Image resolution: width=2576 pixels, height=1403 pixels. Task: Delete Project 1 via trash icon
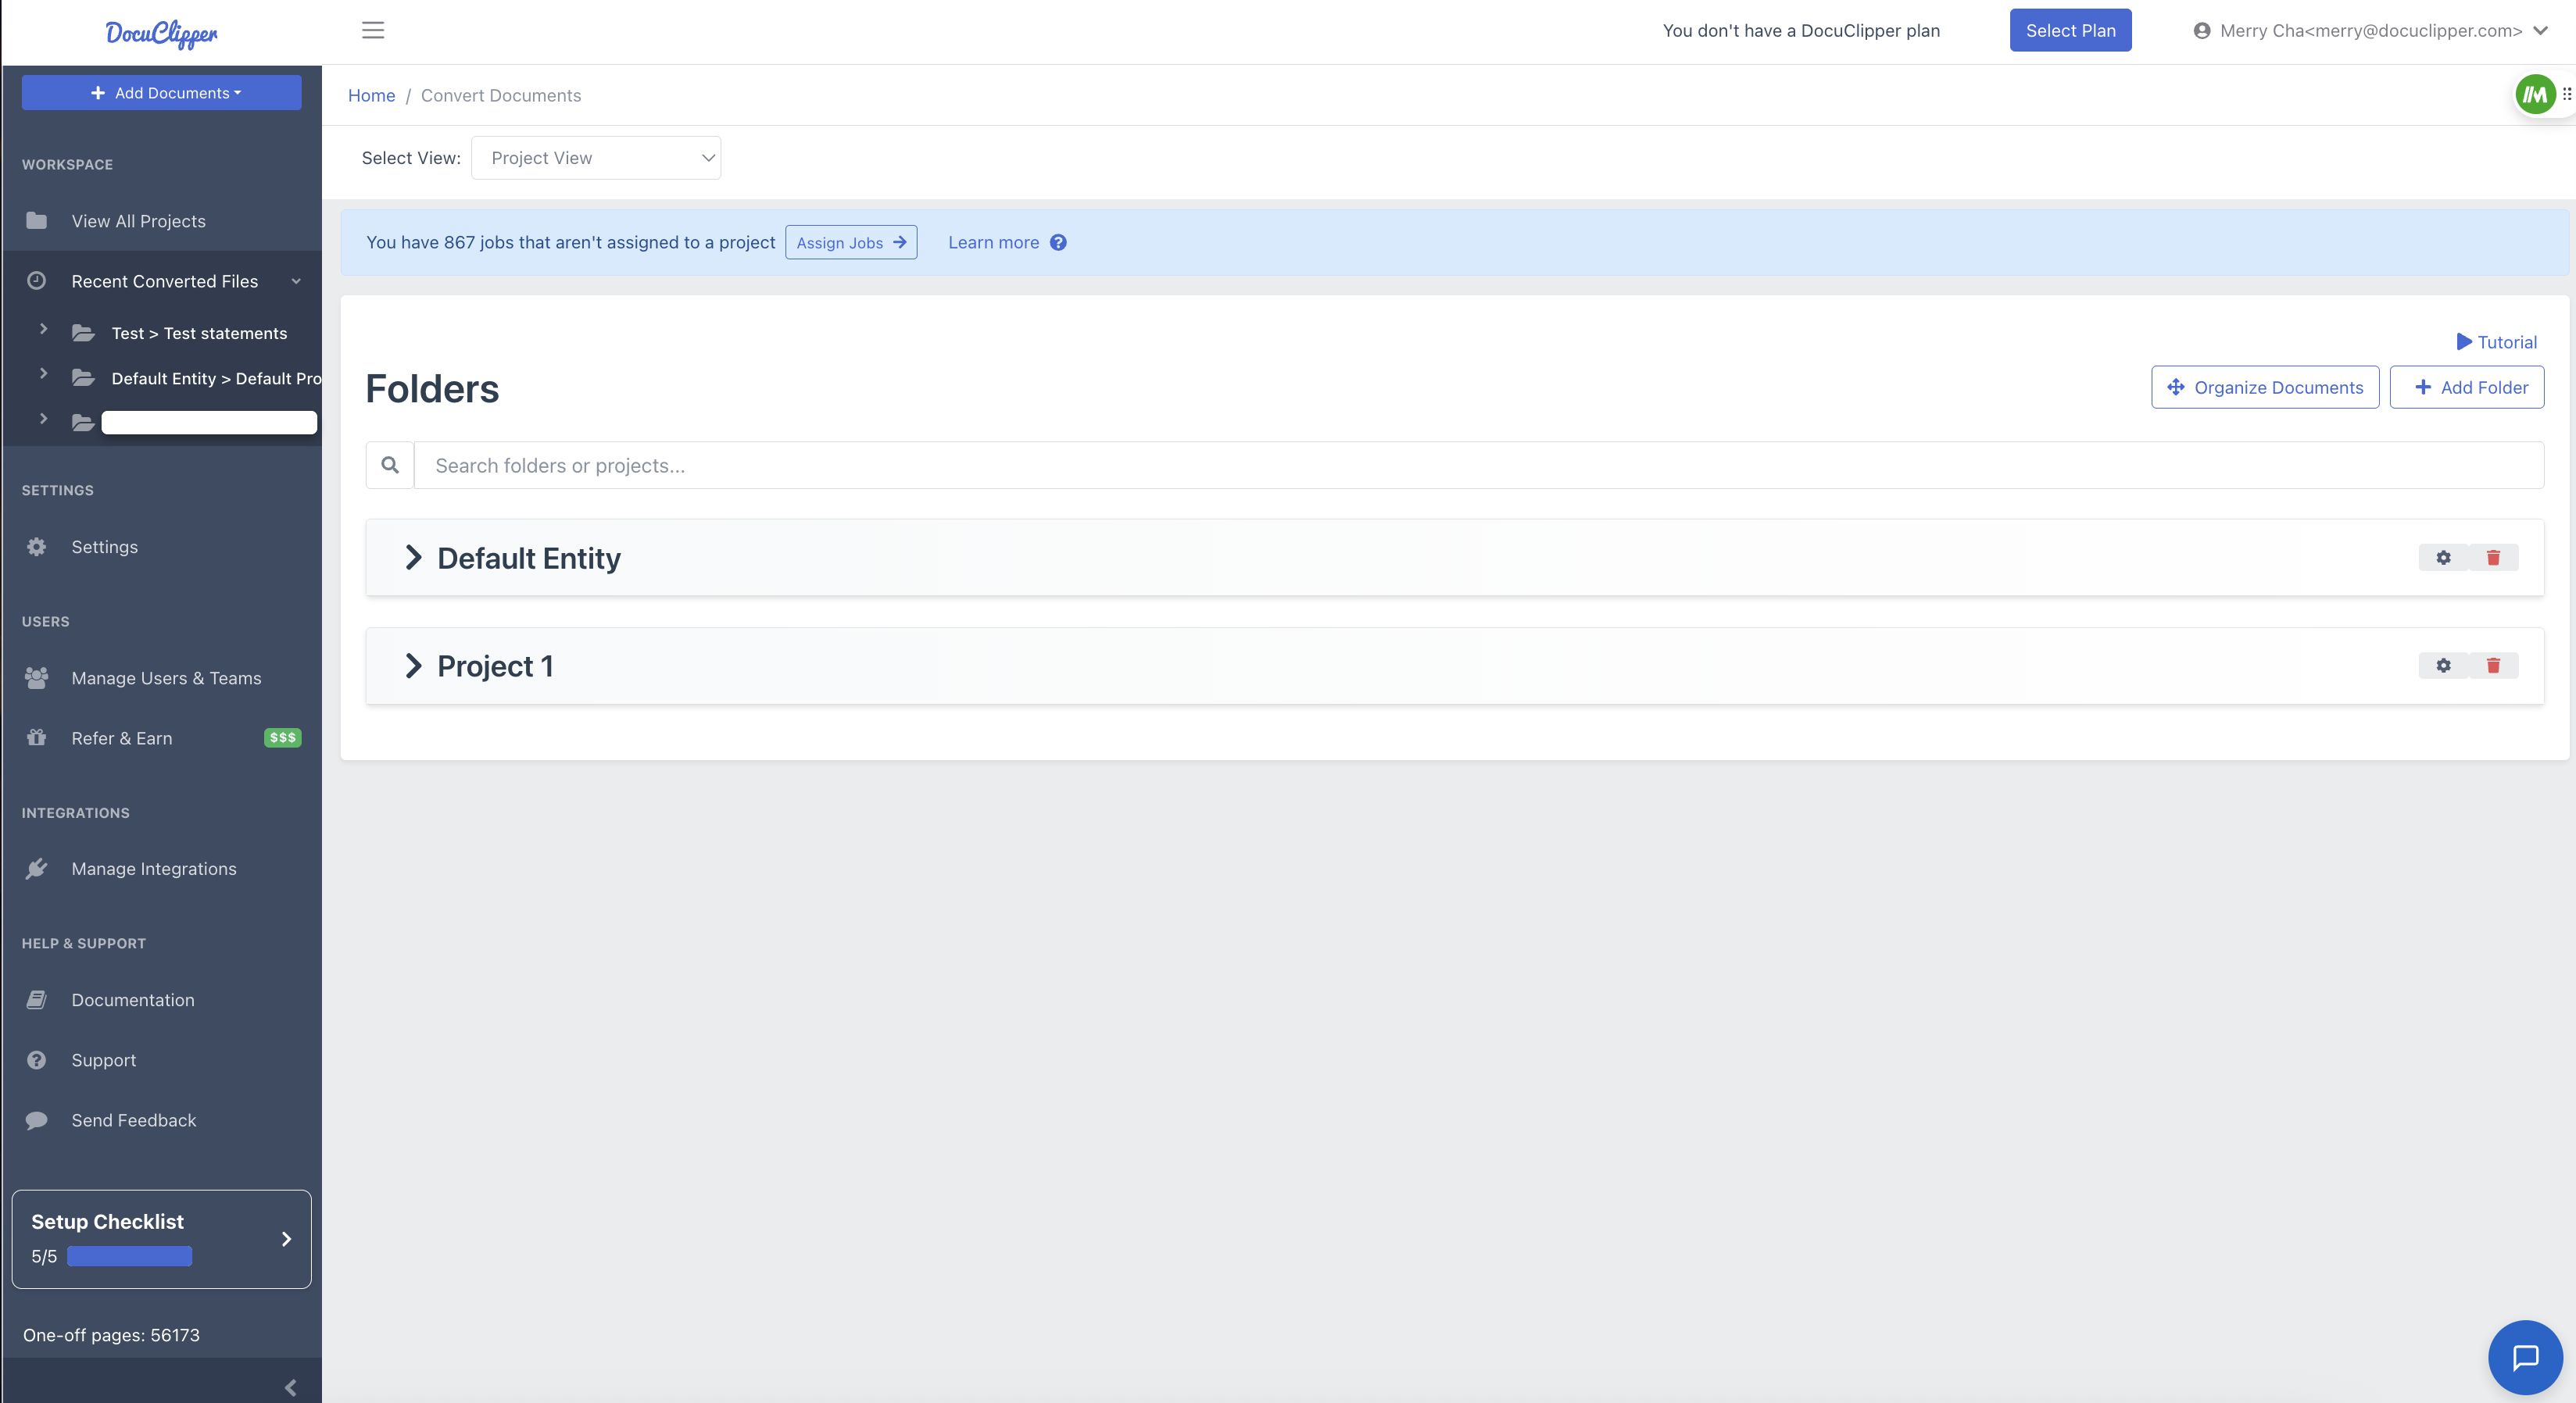(2493, 666)
